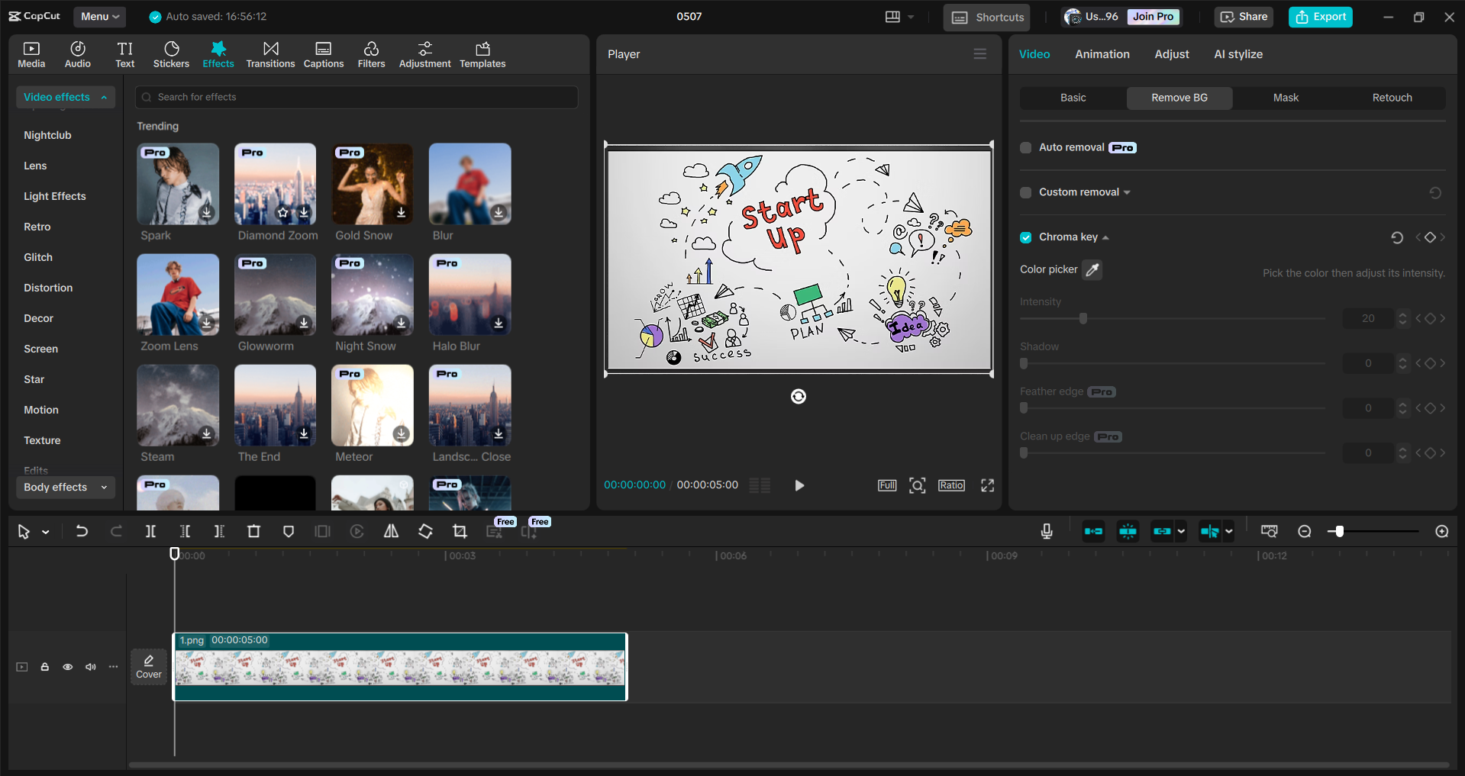Select the Mask sub-tab
The image size is (1465, 776).
point(1286,98)
